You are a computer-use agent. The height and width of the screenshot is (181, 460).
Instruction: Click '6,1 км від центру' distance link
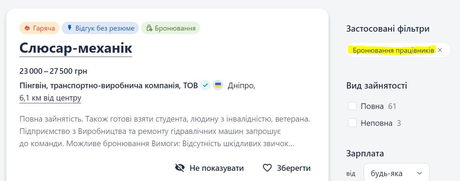point(50,98)
